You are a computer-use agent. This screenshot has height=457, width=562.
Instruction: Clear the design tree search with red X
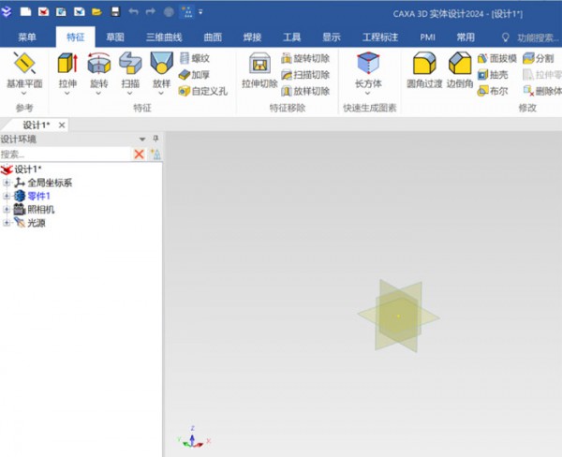click(139, 155)
